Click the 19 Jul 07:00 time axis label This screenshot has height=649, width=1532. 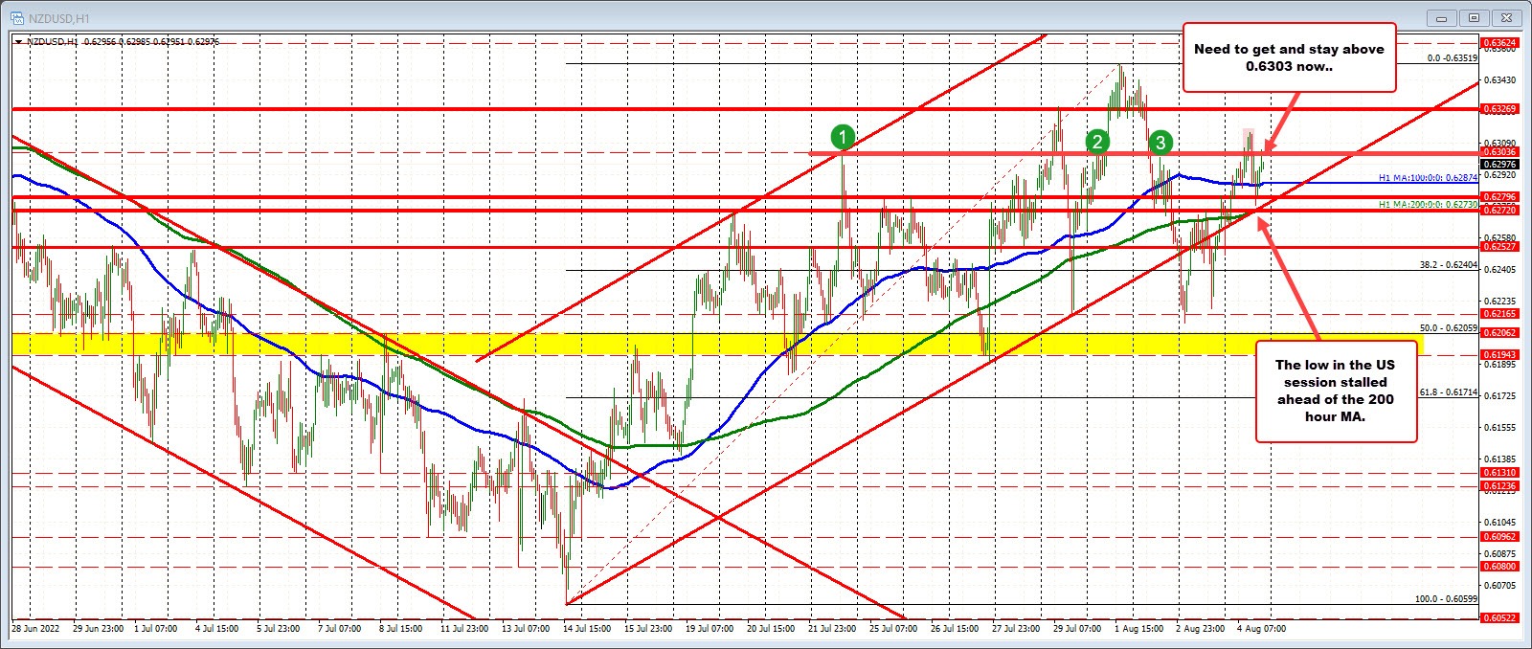tap(710, 630)
